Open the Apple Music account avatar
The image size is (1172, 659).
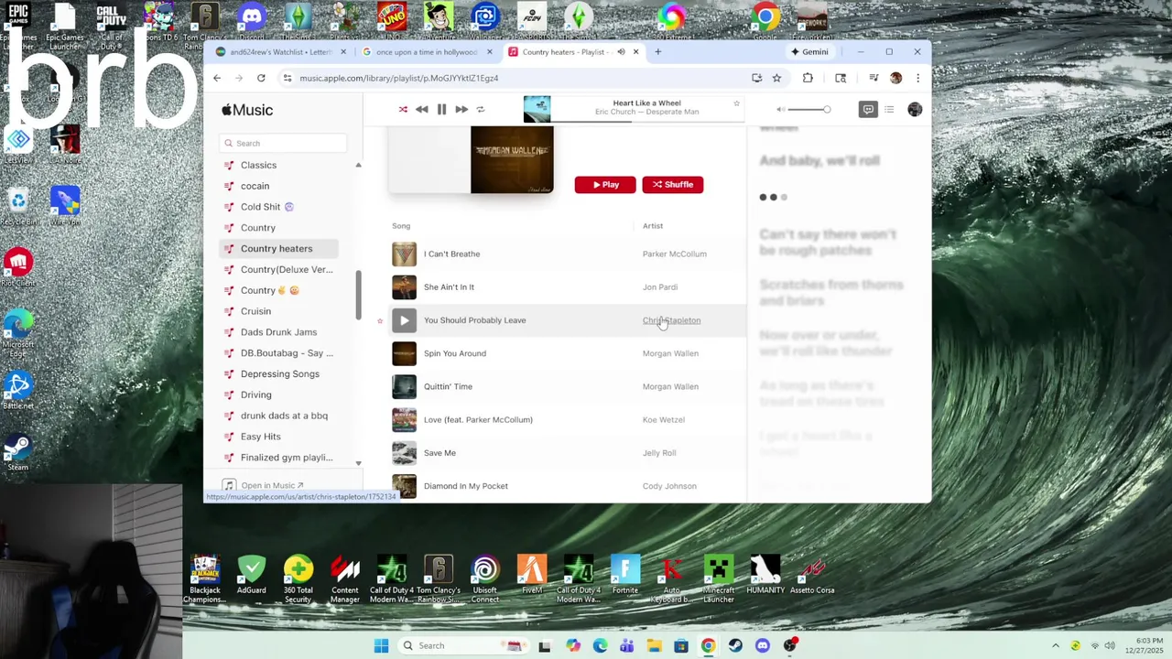[915, 110]
